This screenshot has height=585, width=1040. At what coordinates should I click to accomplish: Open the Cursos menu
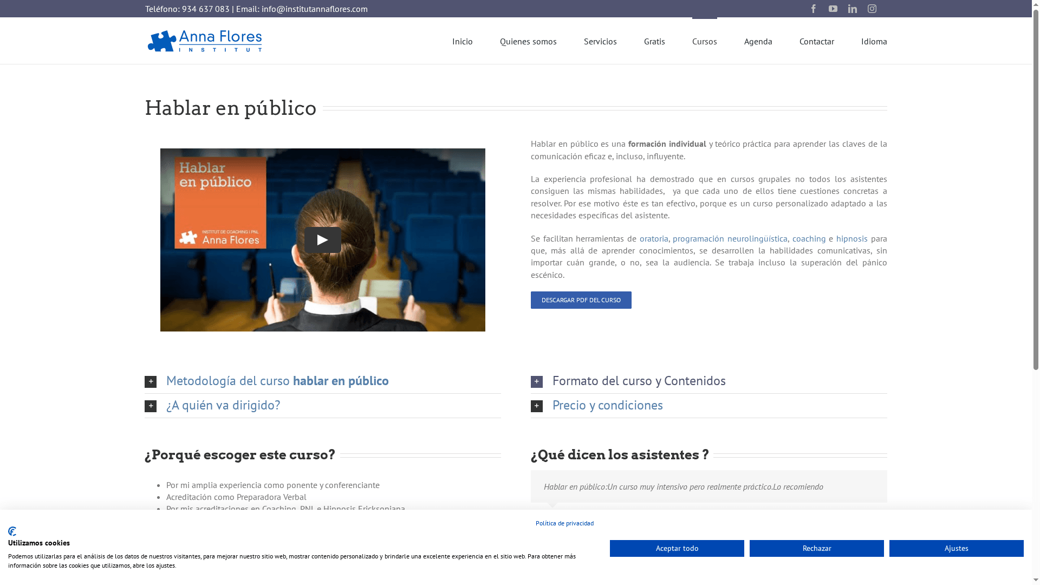pos(704,41)
